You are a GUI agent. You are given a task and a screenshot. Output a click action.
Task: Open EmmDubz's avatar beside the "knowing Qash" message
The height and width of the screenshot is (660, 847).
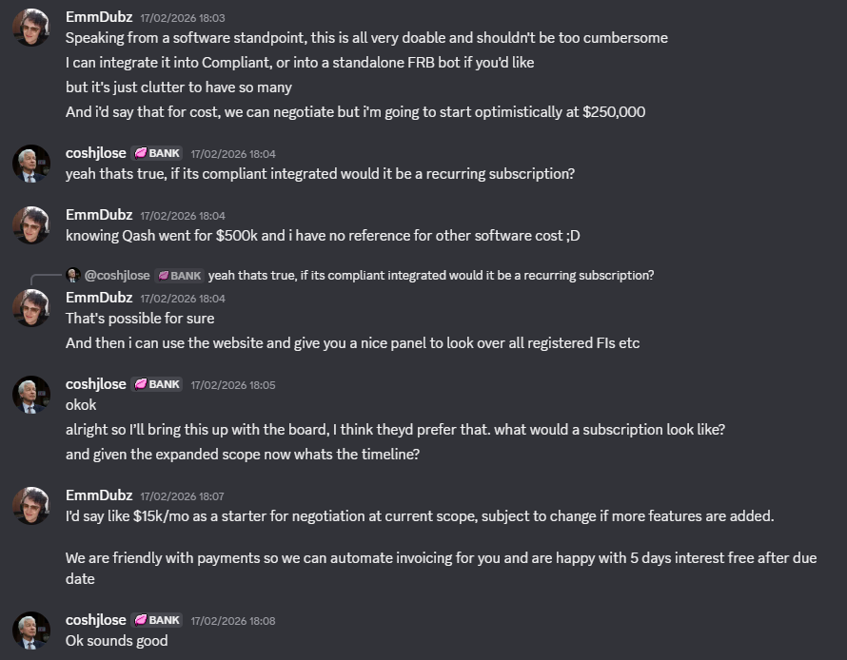30,224
